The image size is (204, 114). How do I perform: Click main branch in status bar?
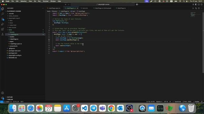pos(7,102)
